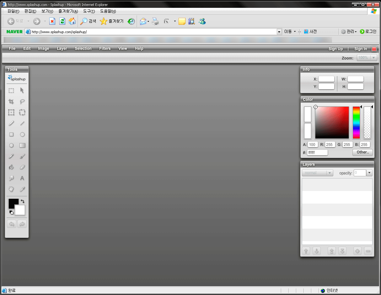
Task: Click the rainbow hue slider strip
Action: pos(356,123)
